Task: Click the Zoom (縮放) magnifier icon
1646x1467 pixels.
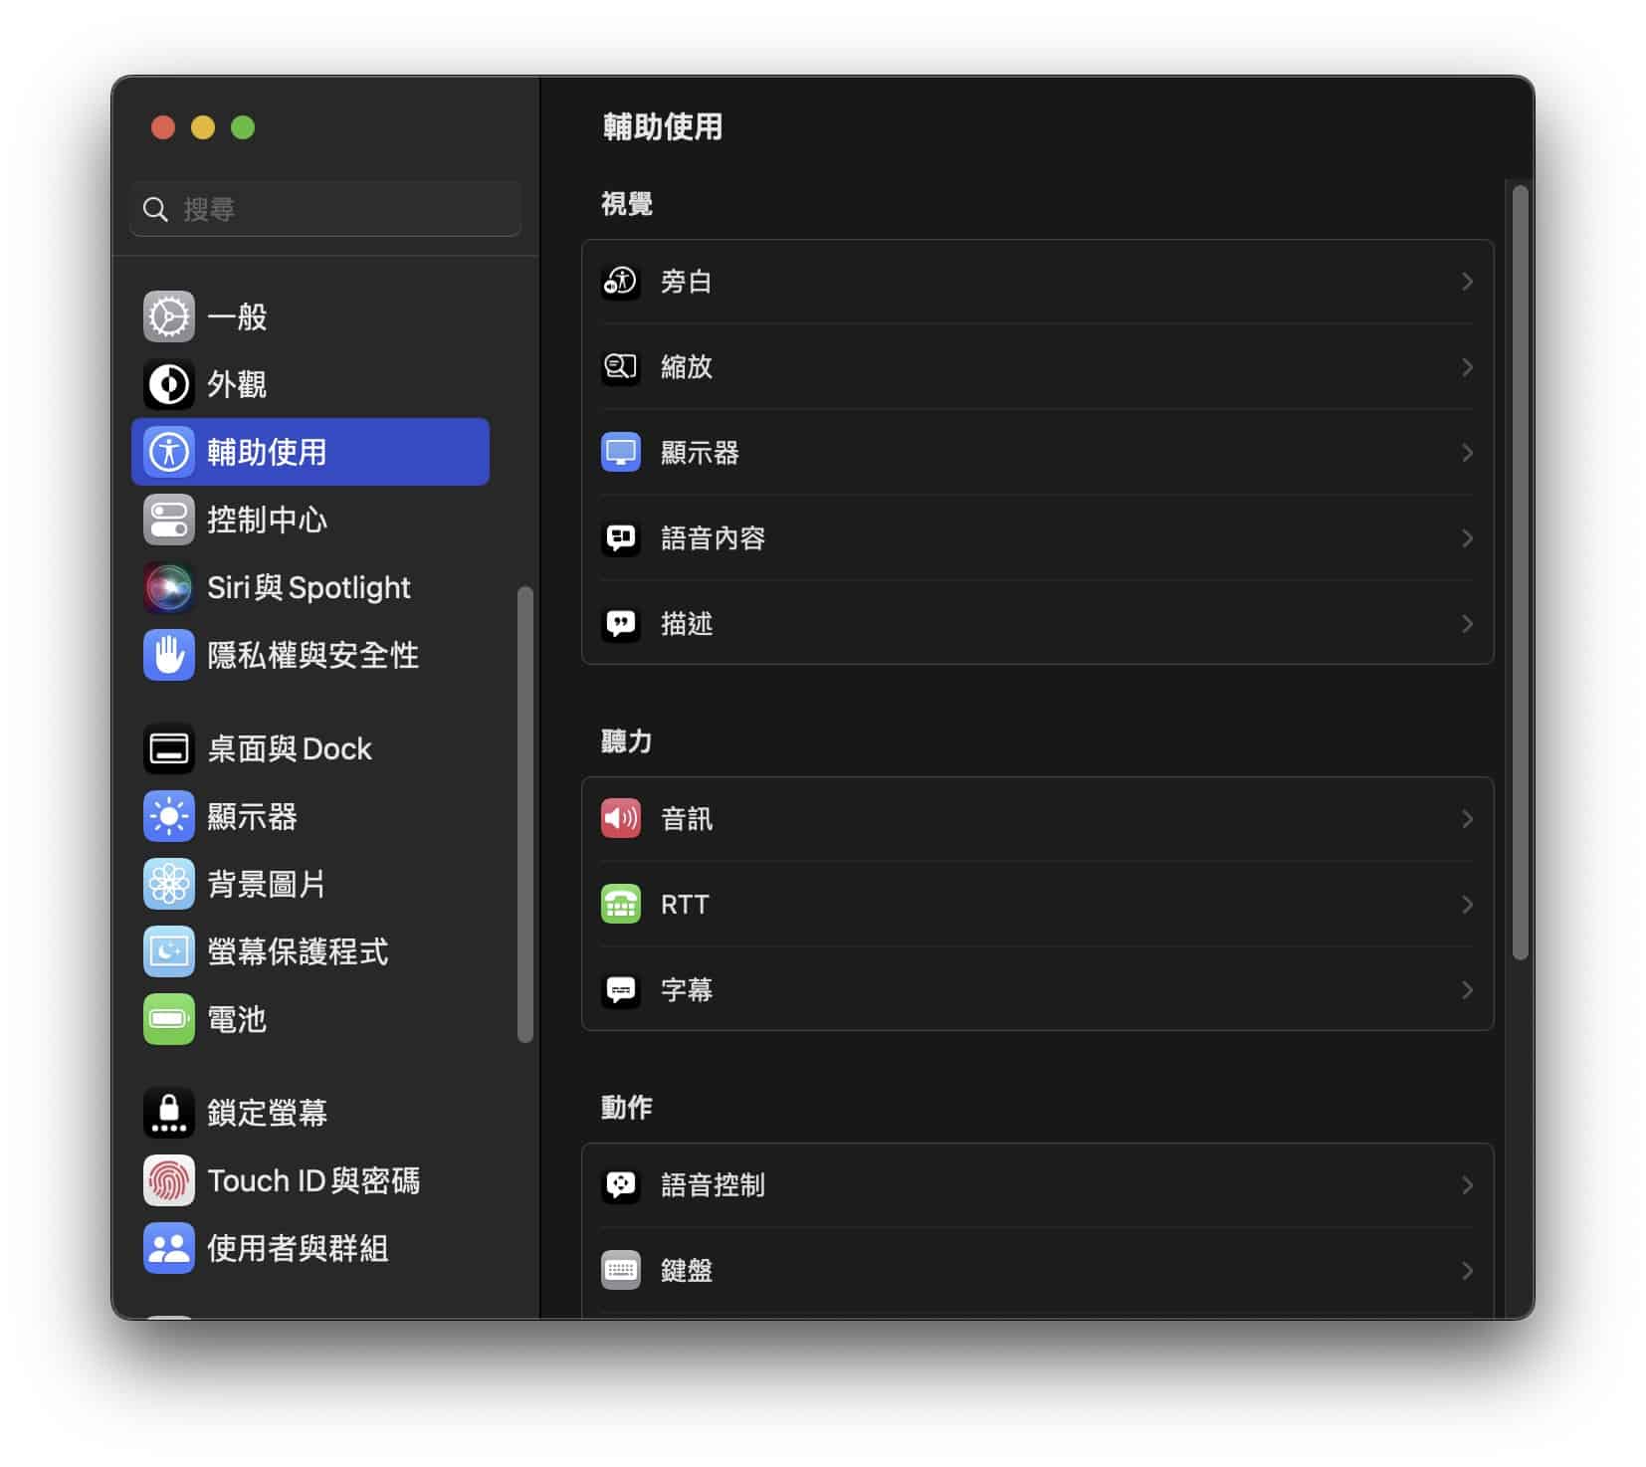Action: coord(620,367)
